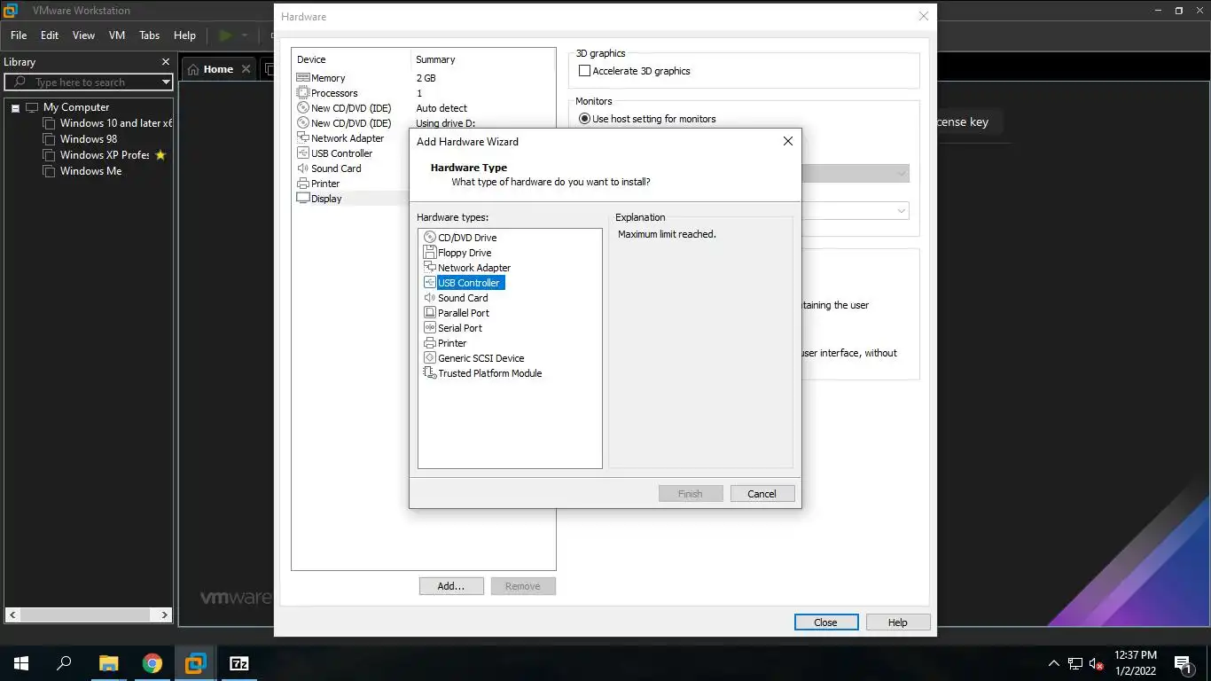Click Processors device icon in Hardware list
Screen dimensions: 1211x681
pyautogui.click(x=303, y=93)
